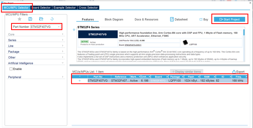Remove the Package column
The height and width of the screenshot is (128, 253).
click(183, 77)
